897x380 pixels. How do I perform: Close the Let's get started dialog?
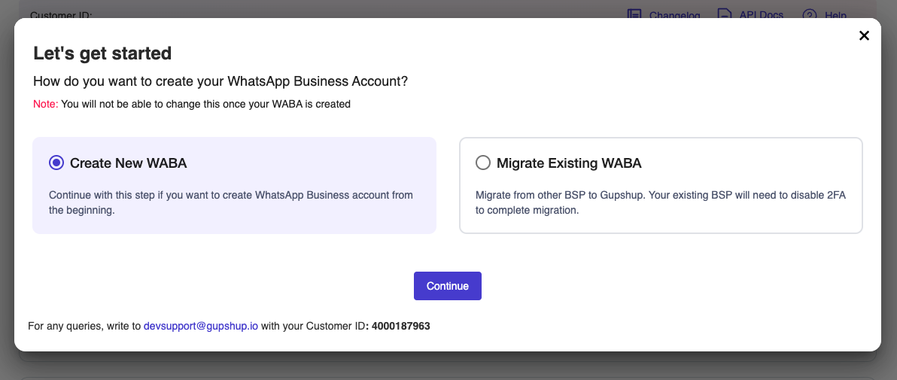(x=864, y=35)
